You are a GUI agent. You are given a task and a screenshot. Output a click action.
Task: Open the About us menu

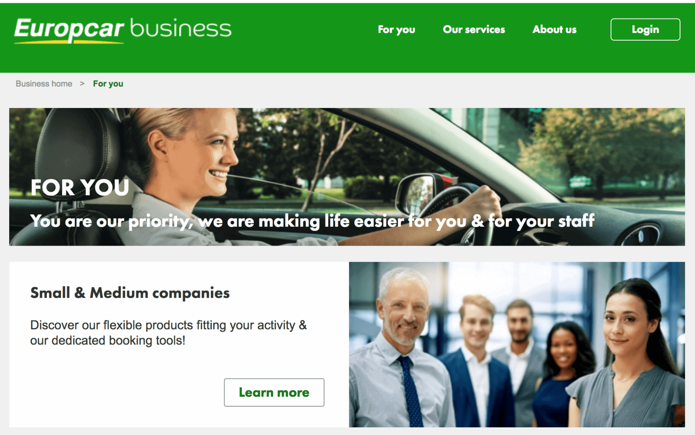554,29
